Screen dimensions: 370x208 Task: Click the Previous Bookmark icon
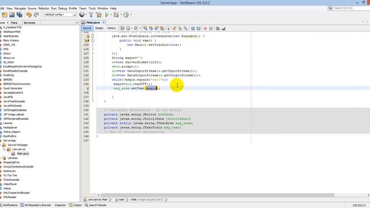click(175, 28)
